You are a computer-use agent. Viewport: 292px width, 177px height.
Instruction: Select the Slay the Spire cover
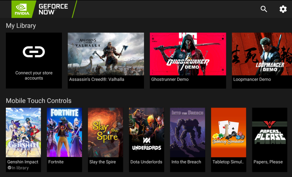pos(106,132)
